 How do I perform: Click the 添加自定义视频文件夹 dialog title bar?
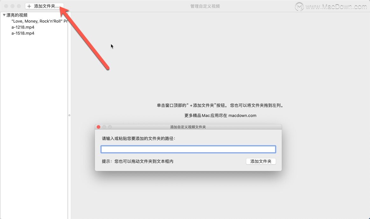pos(188,127)
